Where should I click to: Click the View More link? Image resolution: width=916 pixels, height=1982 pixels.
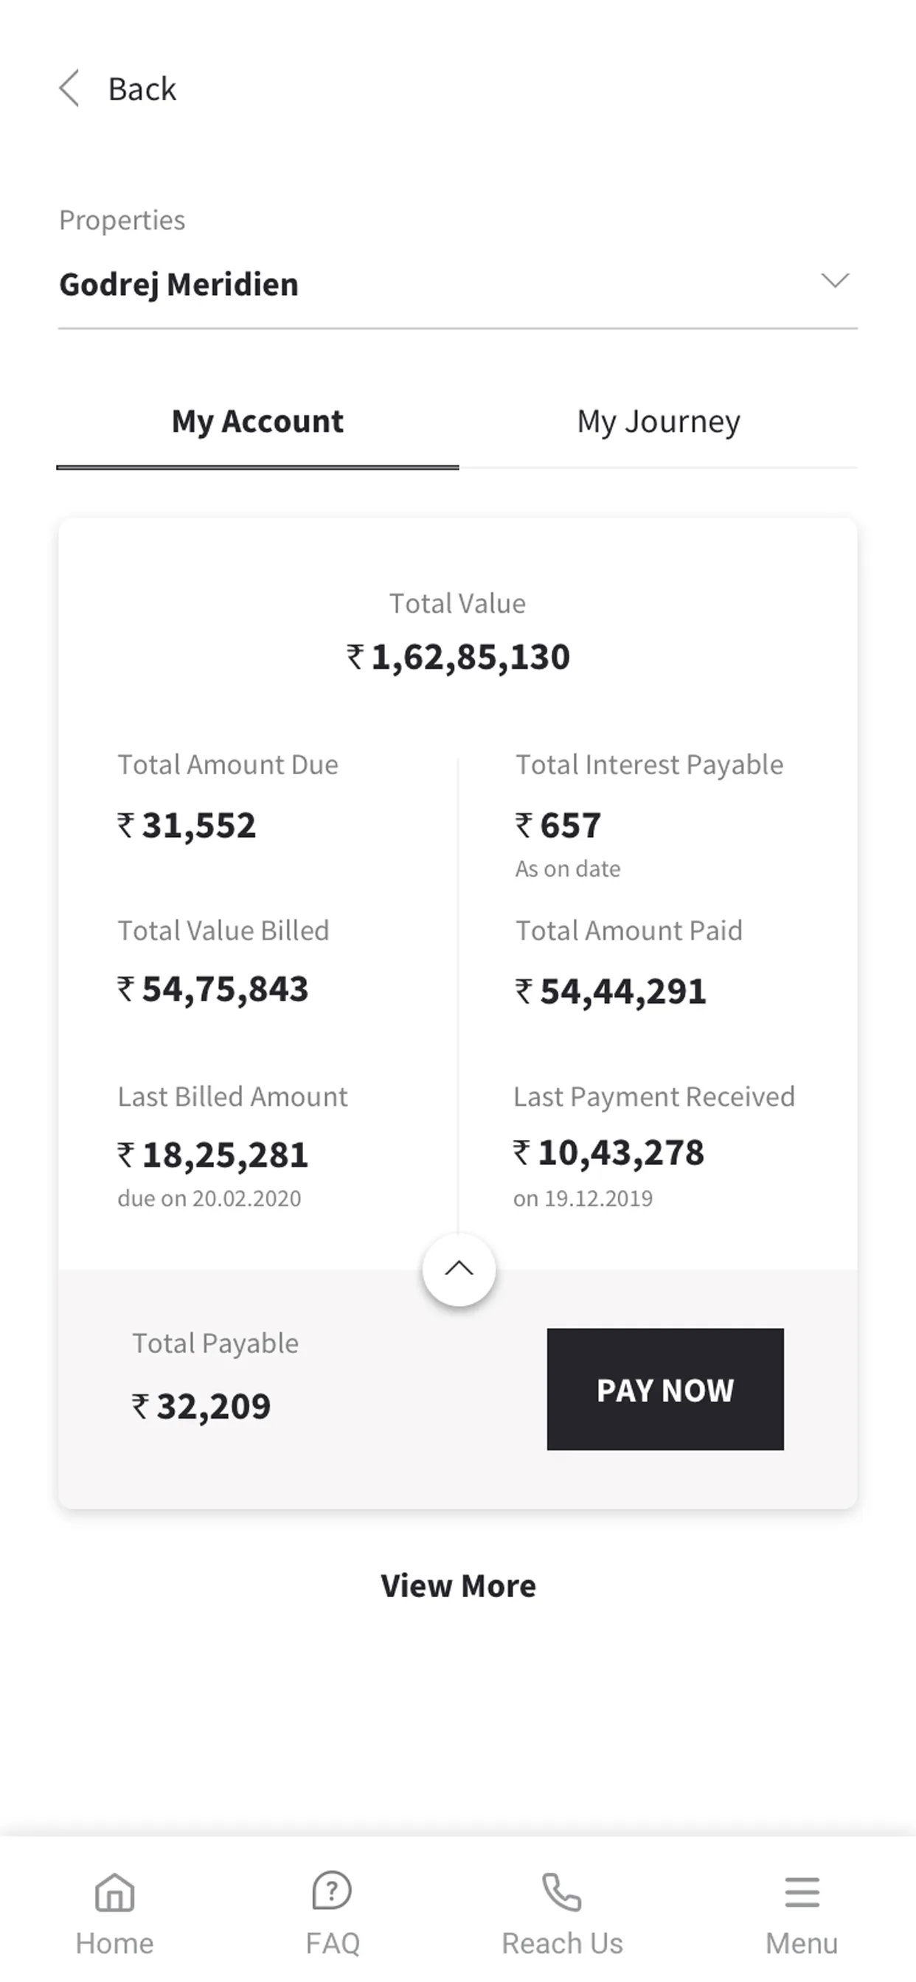coord(458,1586)
